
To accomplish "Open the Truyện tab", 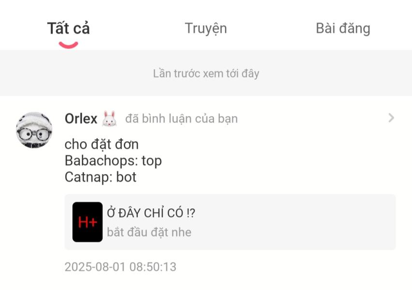I will click(205, 29).
